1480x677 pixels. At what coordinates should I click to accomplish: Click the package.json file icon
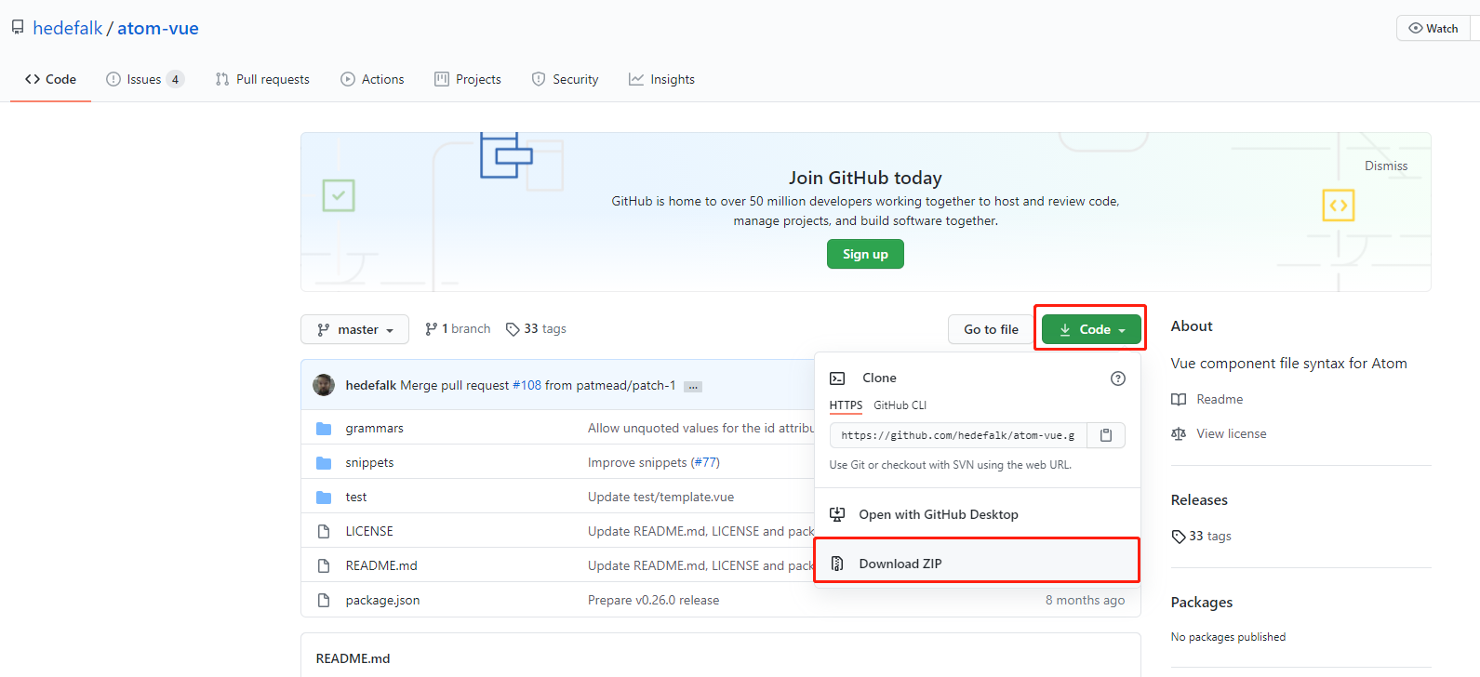tap(324, 600)
